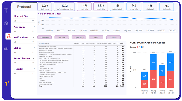
Task: Select the Diabetic Problems row
Action: point(81,70)
